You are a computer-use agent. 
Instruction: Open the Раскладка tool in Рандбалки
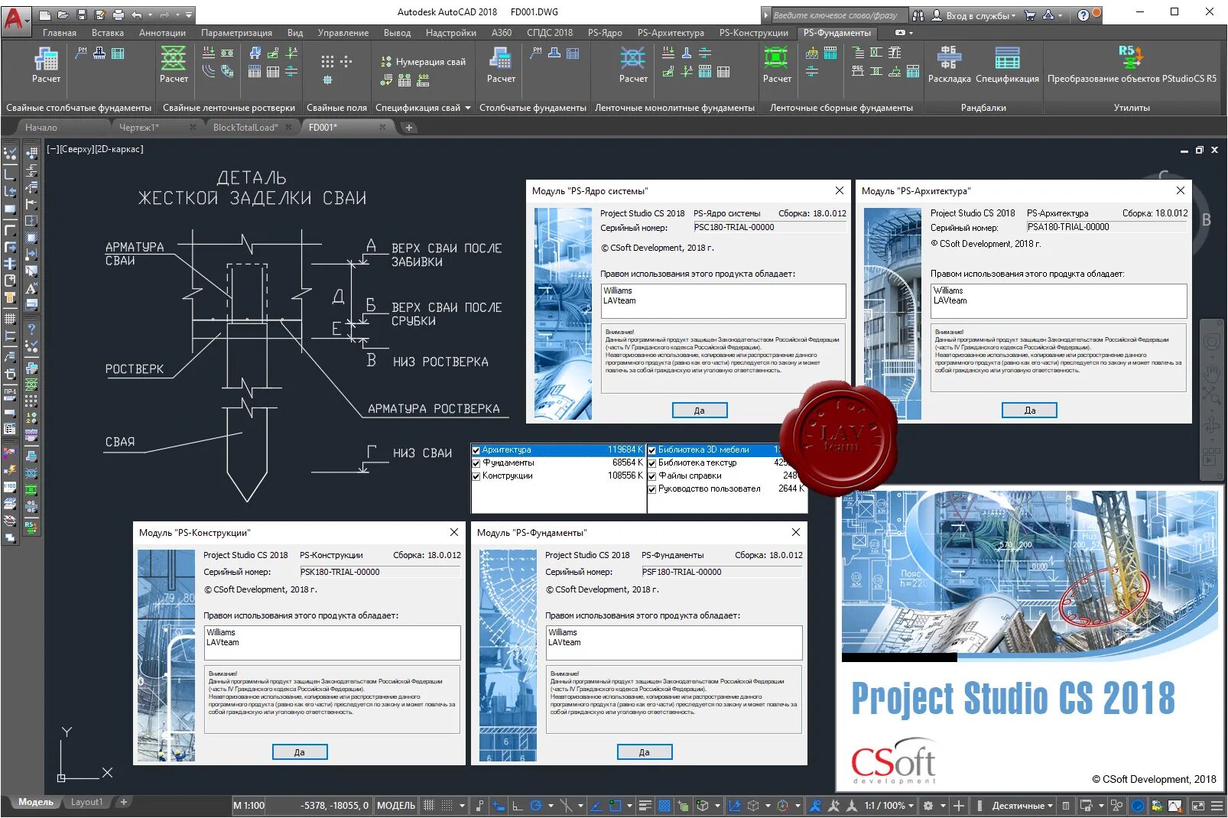pyautogui.click(x=949, y=64)
